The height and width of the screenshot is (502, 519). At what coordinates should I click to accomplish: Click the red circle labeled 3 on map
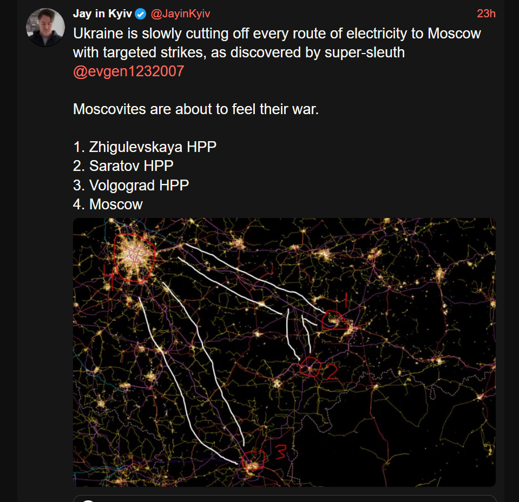click(253, 461)
